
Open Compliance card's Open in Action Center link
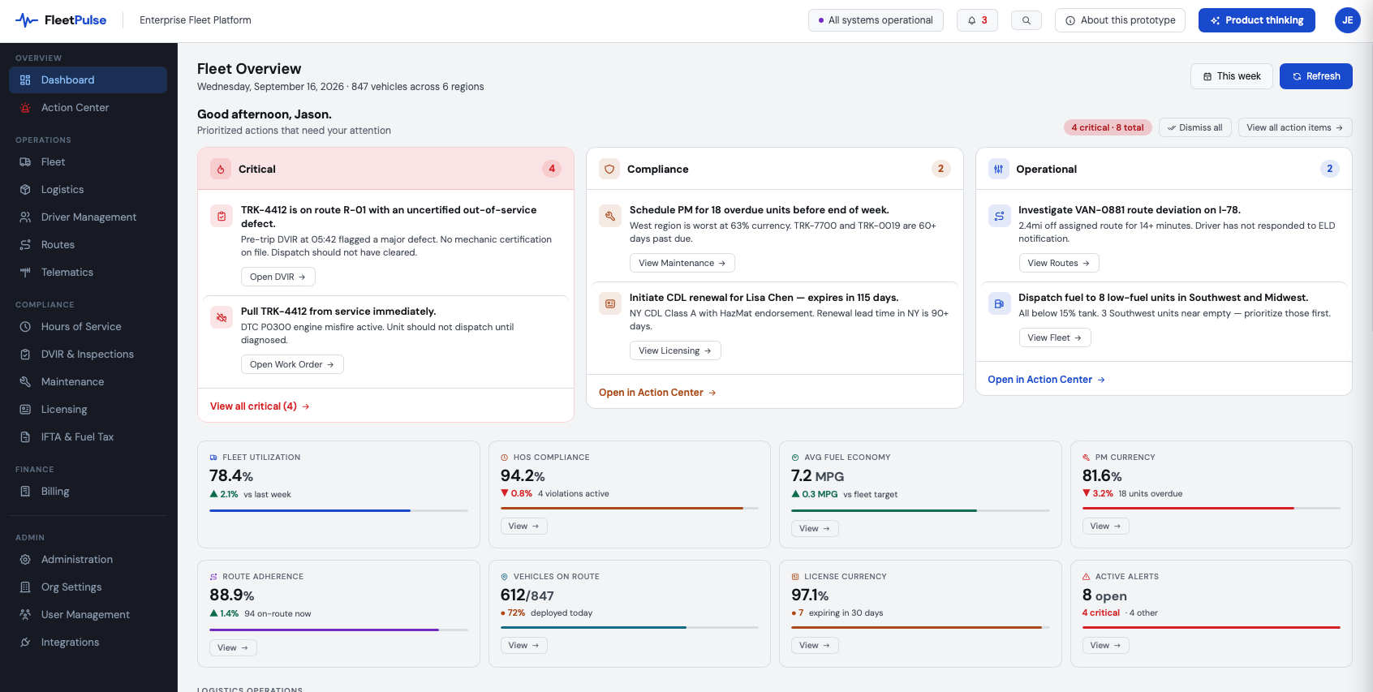(657, 393)
